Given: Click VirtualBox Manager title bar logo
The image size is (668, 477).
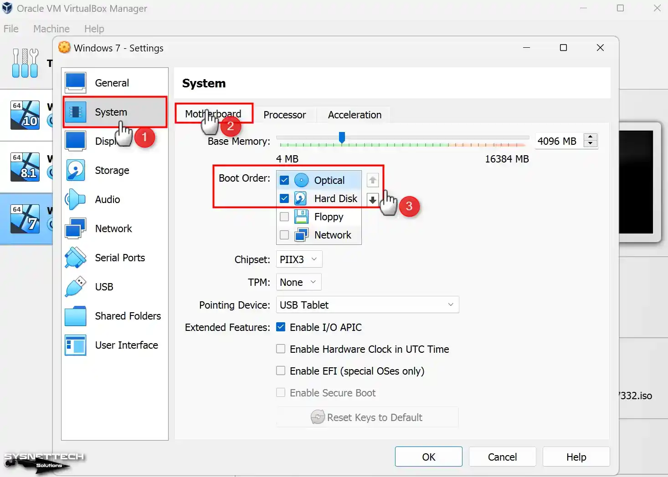Looking at the screenshot, I should click(7, 8).
